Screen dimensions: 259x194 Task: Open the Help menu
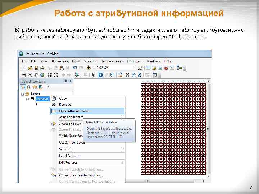pyautogui.click(x=167, y=61)
